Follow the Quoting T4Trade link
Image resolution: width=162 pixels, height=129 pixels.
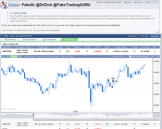[x=20, y=13]
